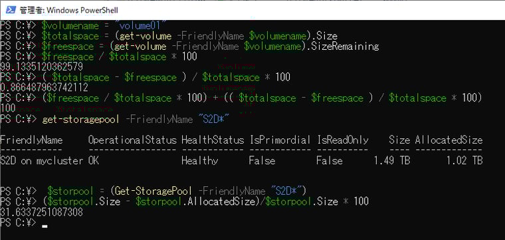Click the "volume01" string value
This screenshot has width=505, height=240.
coord(142,25)
